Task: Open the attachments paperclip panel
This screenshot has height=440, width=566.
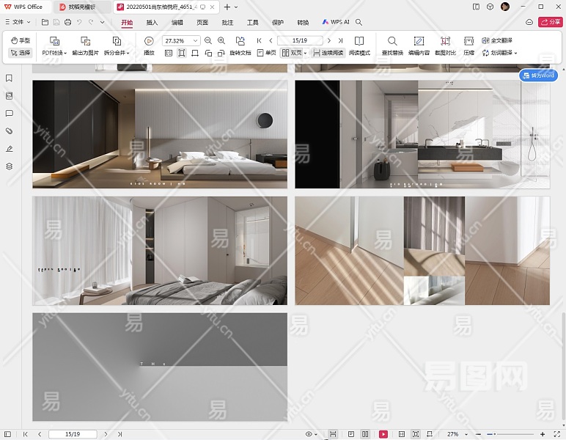Action: coord(10,131)
